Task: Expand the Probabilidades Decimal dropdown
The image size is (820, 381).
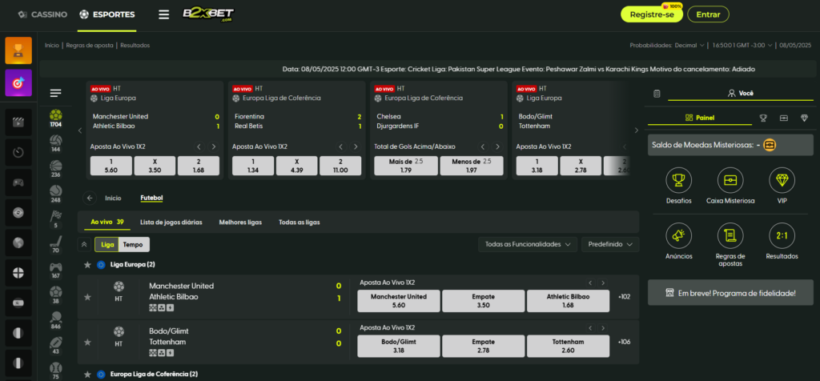Action: (x=667, y=46)
